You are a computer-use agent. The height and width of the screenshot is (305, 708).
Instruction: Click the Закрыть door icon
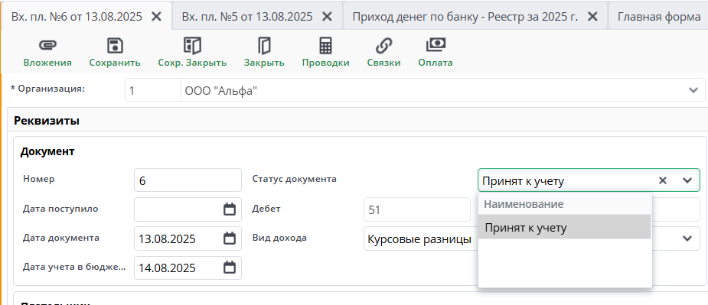click(264, 46)
